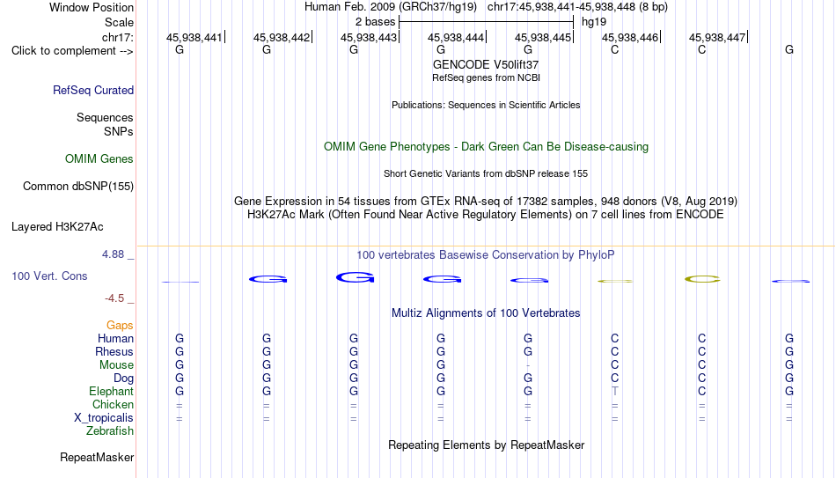Screen dimensions: 836x478
Task: Click 'Repeating Elements by RepeatMasker' title
Action: tap(487, 445)
